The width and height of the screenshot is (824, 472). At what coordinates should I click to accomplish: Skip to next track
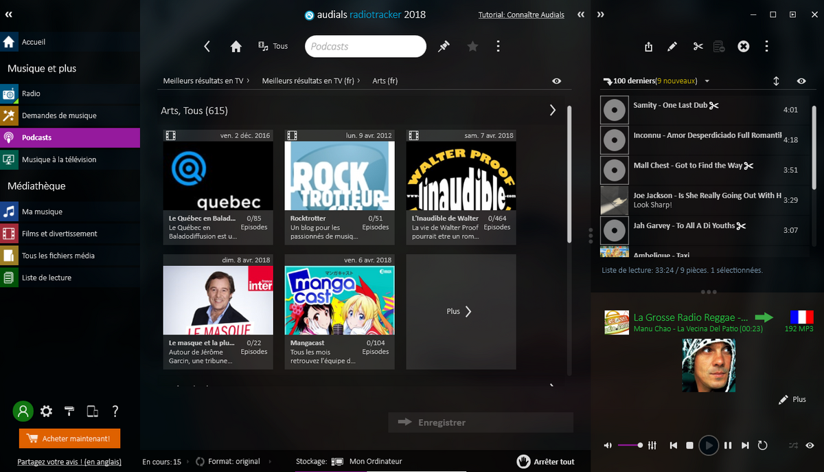click(x=745, y=445)
